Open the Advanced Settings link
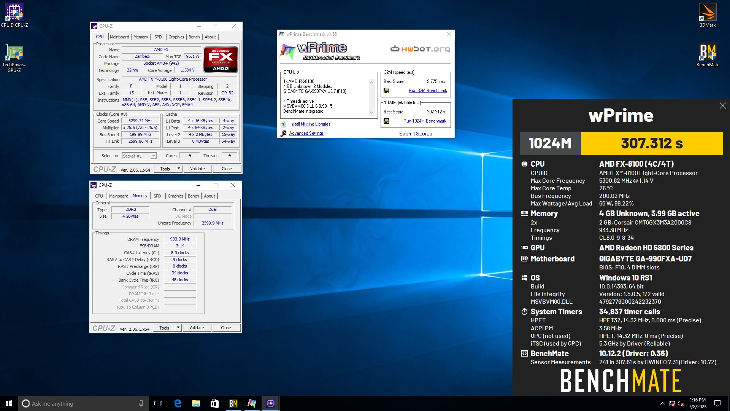The image size is (730, 411). click(x=306, y=133)
